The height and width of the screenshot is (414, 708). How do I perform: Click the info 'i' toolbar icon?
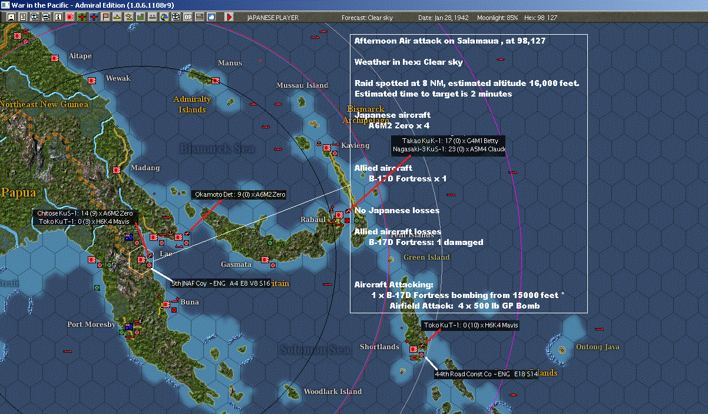[x=58, y=17]
